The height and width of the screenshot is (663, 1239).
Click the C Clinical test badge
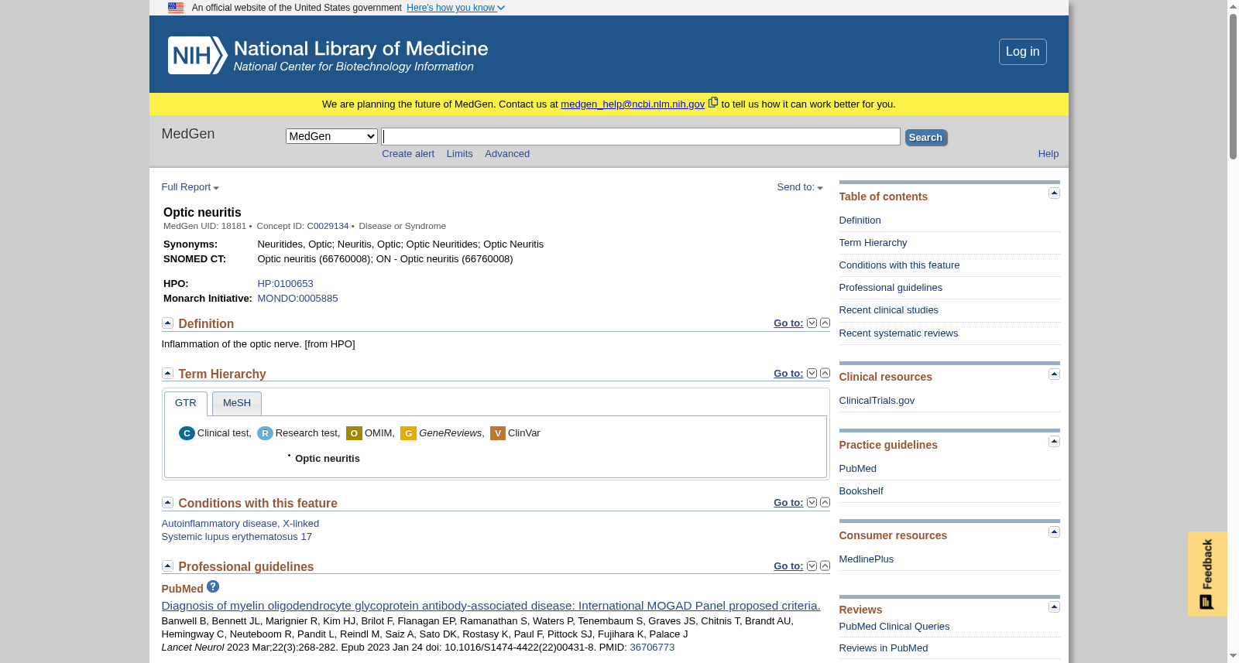[x=187, y=433]
